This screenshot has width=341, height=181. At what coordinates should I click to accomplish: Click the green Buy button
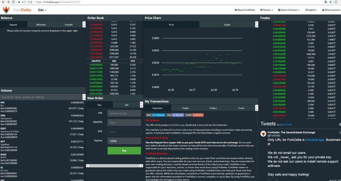pos(124,151)
